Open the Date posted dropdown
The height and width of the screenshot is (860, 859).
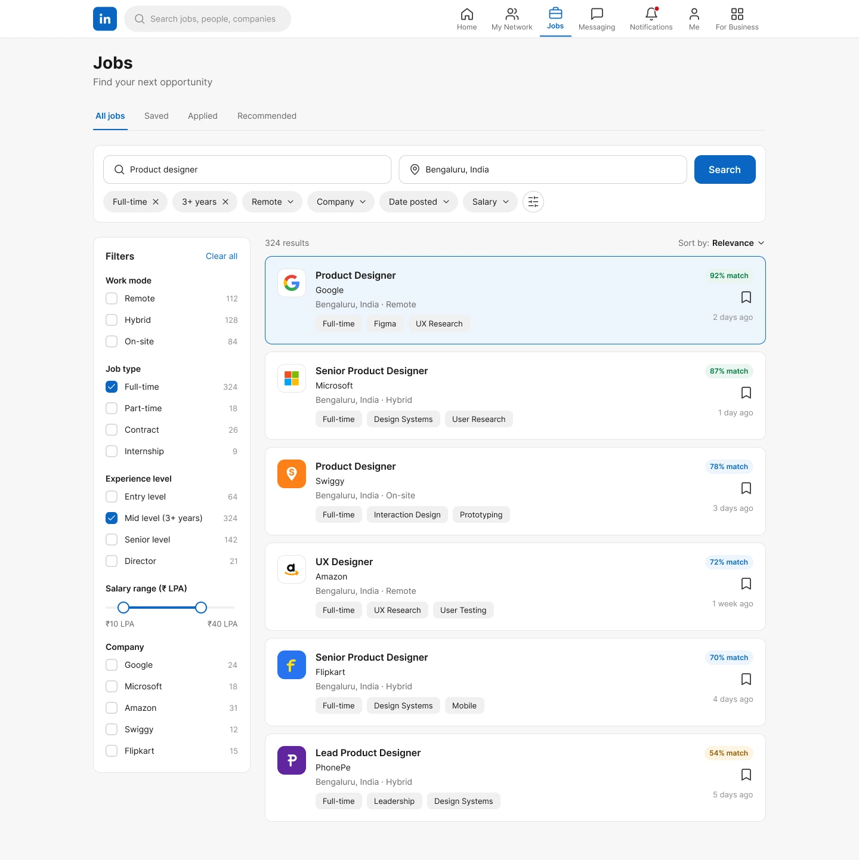pyautogui.click(x=419, y=202)
